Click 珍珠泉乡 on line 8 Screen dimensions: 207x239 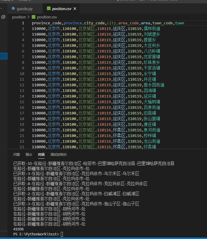[152, 63]
